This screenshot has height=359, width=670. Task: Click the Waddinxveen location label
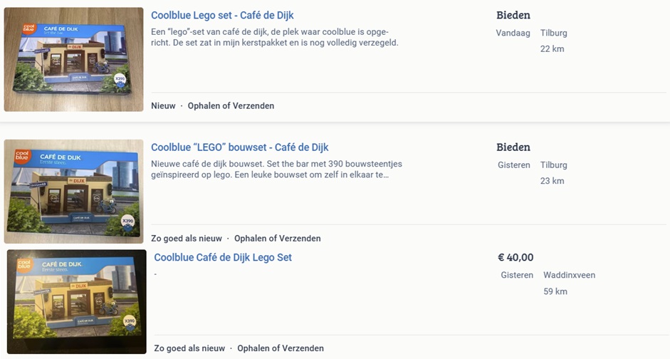point(569,275)
